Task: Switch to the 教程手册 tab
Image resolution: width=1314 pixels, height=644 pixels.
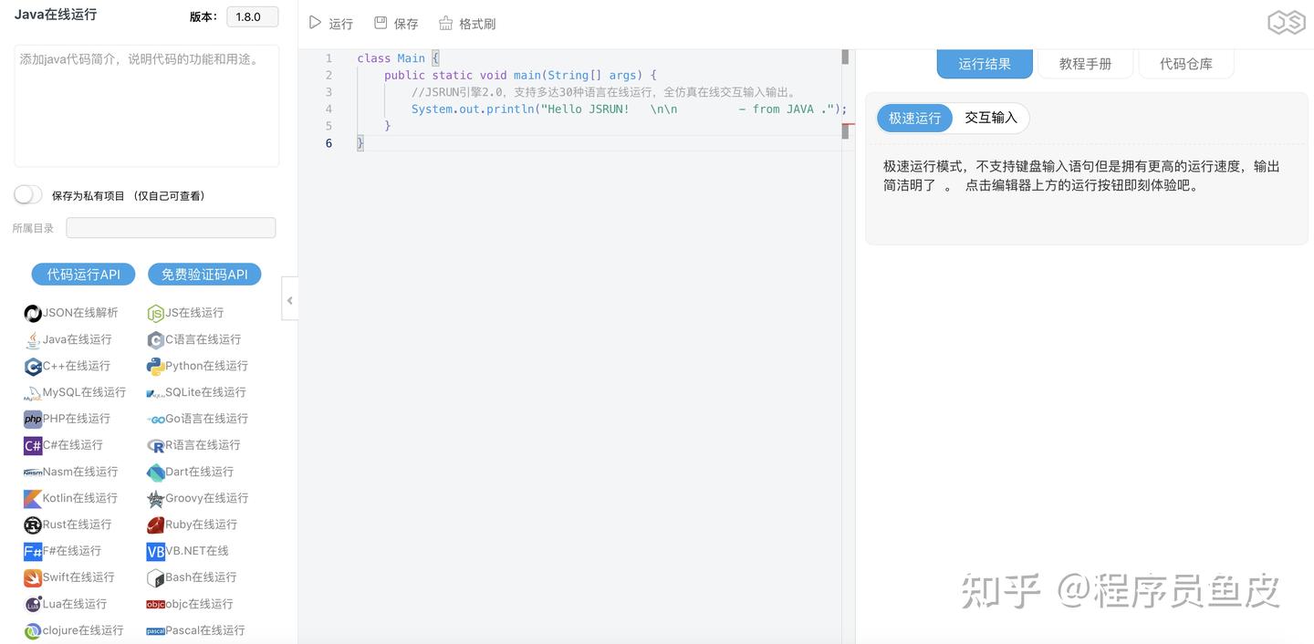Action: click(x=1085, y=64)
